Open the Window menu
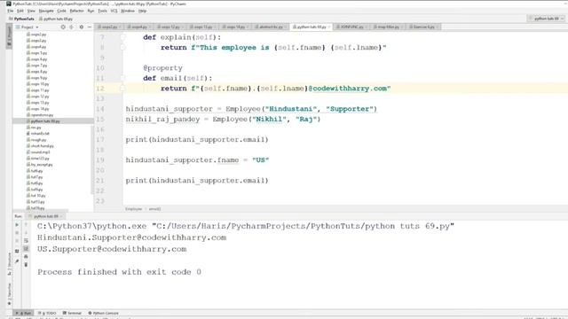This screenshot has height=319, width=568. point(128,11)
